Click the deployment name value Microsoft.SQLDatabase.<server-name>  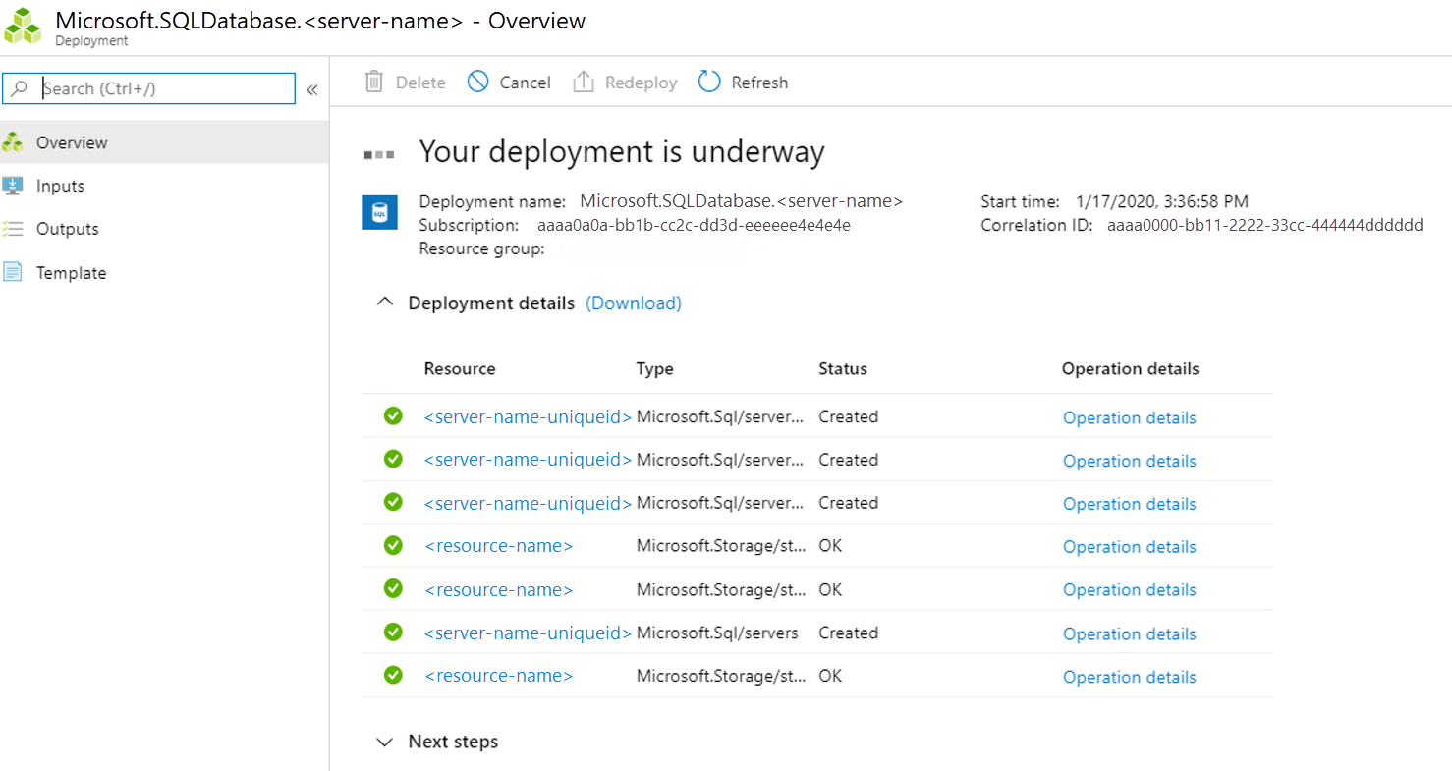(742, 201)
